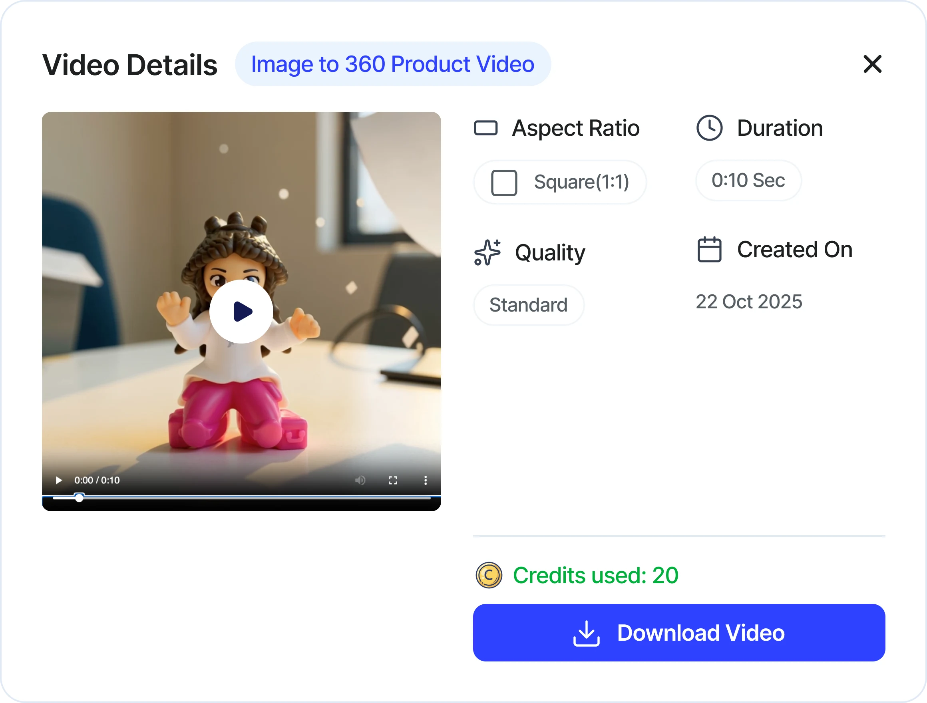The width and height of the screenshot is (927, 703).
Task: Click the Created On calendar icon
Action: 709,250
